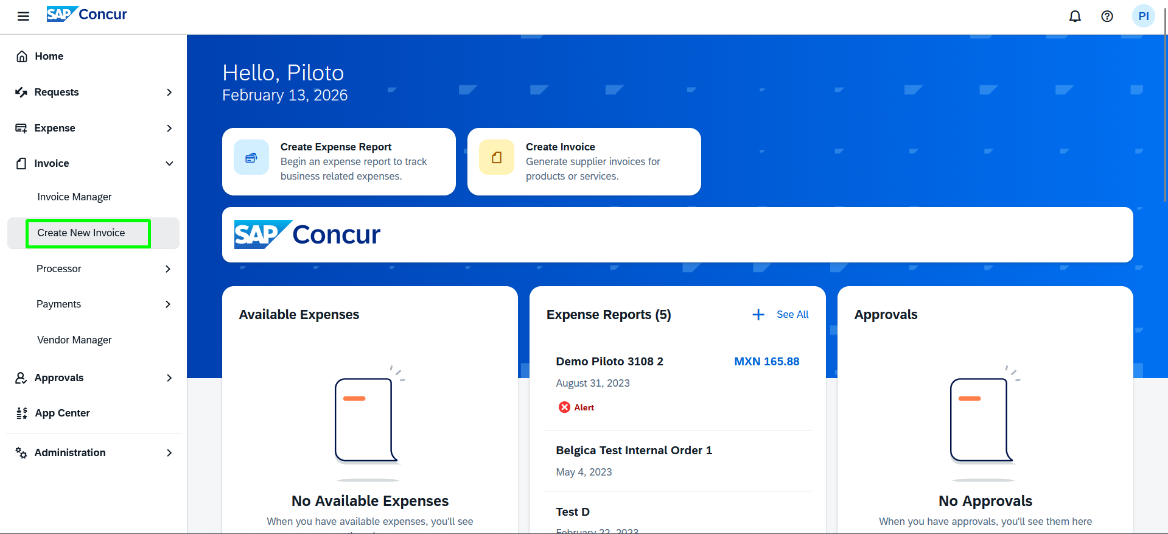Click See All expense reports link
The width and height of the screenshot is (1168, 534).
coord(792,315)
